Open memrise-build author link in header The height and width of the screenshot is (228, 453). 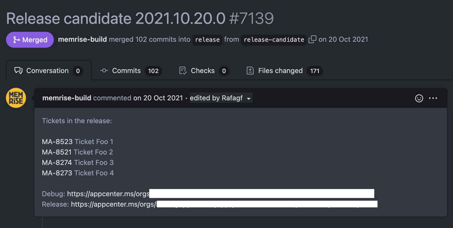pos(82,39)
